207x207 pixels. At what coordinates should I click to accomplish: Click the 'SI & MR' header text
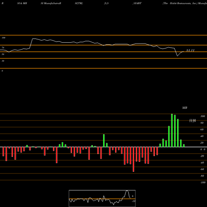pos(22,3)
